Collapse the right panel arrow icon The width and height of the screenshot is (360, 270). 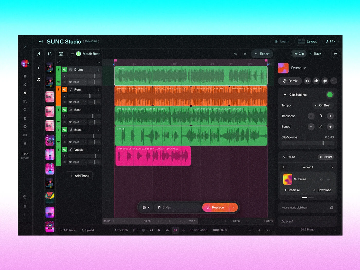(336, 54)
